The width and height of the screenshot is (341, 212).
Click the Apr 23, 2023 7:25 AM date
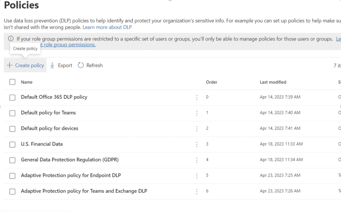click(280, 175)
